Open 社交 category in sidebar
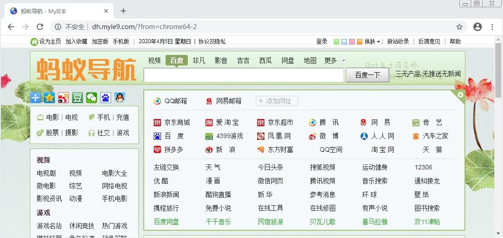Screen dimensions: 503x238 click(103, 133)
